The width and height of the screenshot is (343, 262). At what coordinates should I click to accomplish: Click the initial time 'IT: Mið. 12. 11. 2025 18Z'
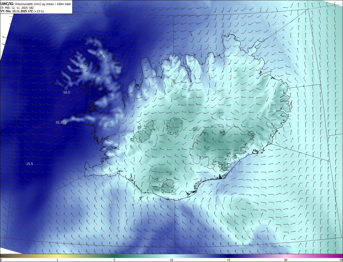pyautogui.click(x=17, y=8)
